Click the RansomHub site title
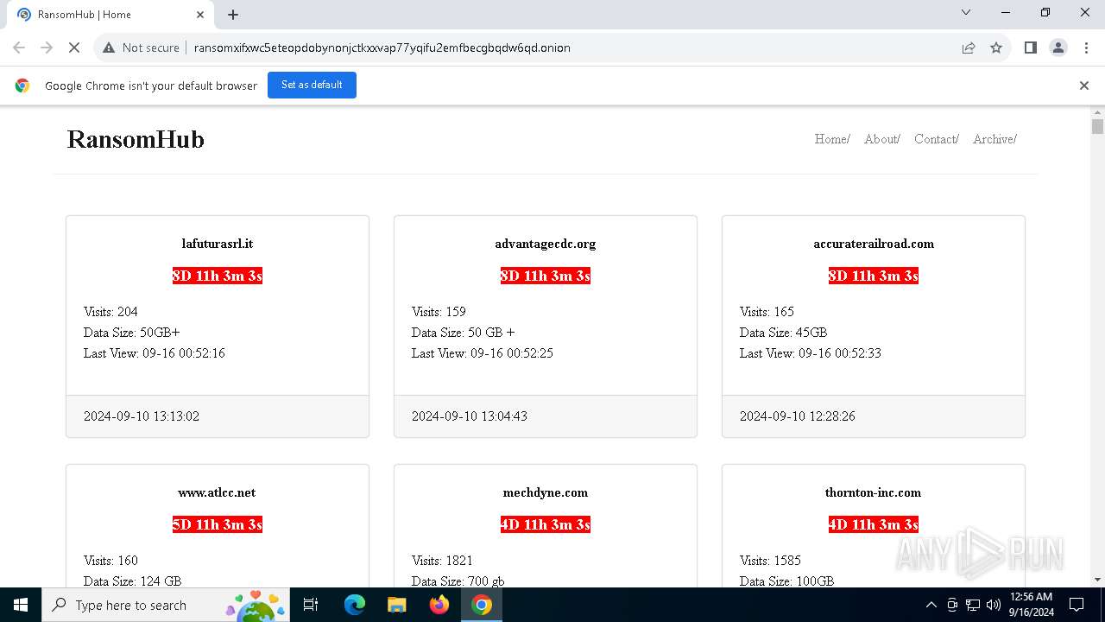Viewport: 1105px width, 622px height. [136, 139]
